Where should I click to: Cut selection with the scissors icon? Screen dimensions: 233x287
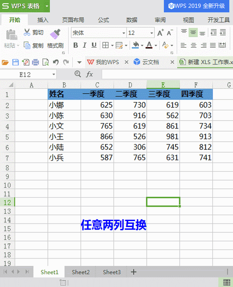[27, 32]
